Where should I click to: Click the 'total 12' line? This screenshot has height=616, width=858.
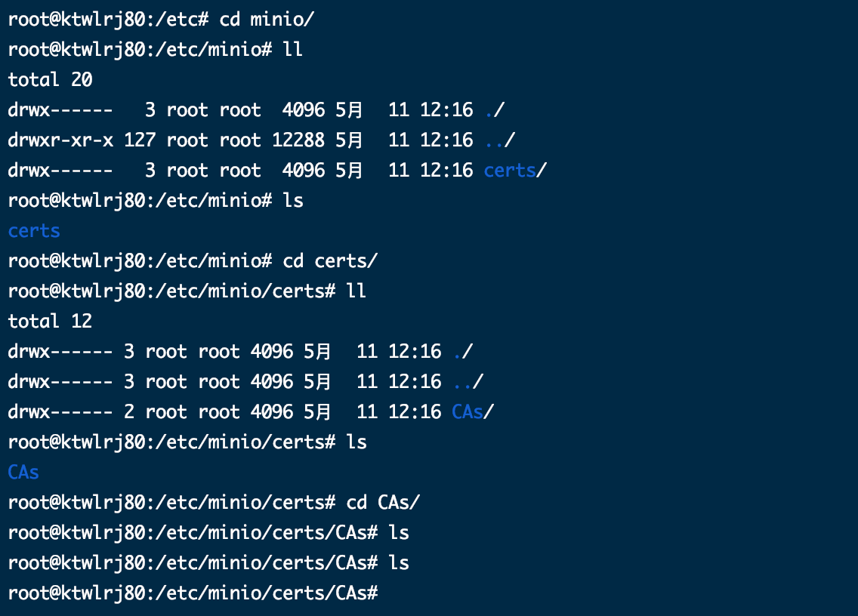coord(51,321)
